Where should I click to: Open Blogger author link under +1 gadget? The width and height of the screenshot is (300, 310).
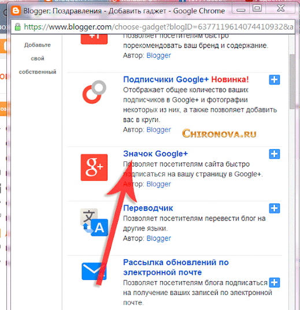click(x=159, y=56)
